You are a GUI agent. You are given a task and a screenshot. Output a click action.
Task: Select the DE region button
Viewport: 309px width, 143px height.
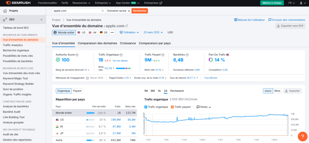(x=104, y=32)
